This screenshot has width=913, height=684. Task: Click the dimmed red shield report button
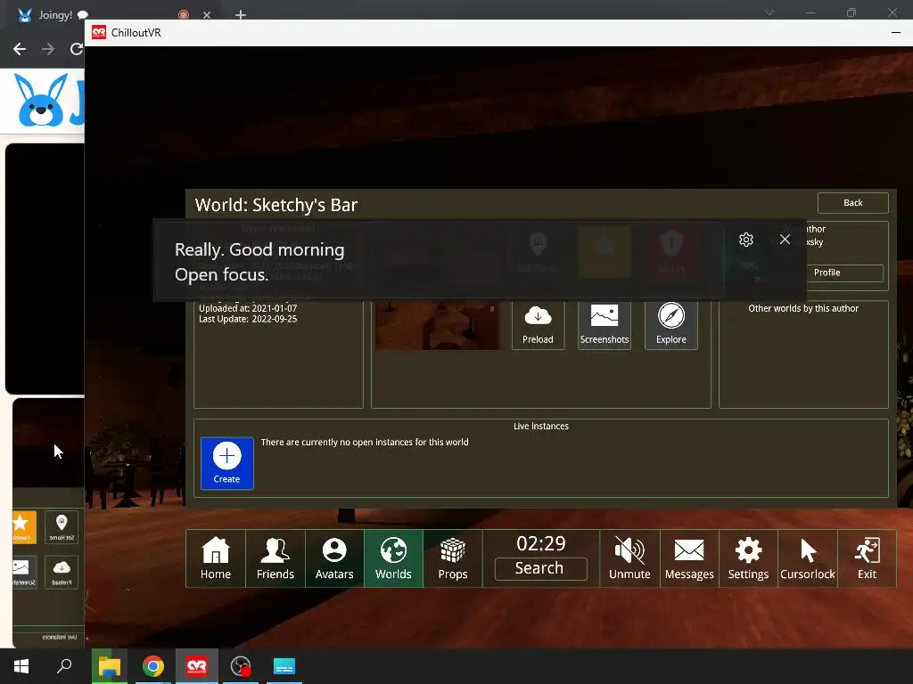(670, 253)
